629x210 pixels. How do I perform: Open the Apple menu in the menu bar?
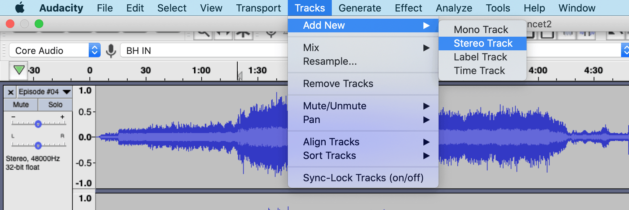click(20, 8)
